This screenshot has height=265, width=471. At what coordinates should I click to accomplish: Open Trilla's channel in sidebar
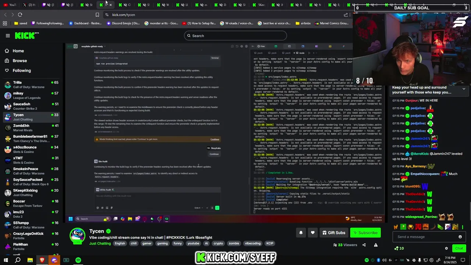31,85
